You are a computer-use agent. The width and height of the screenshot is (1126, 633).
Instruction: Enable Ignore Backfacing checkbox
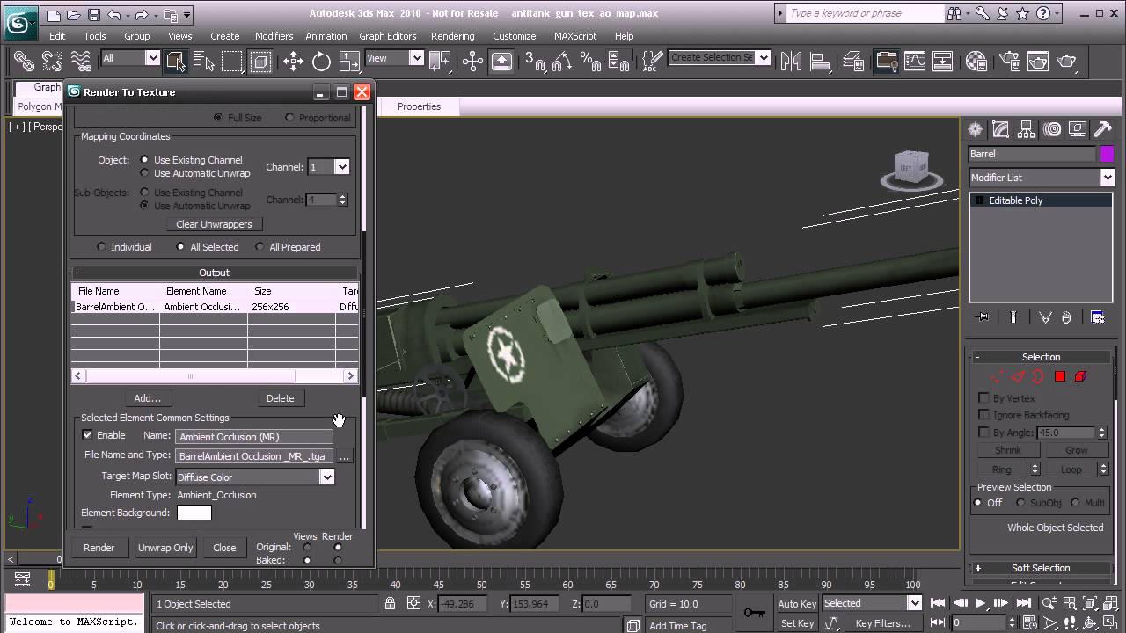point(983,414)
